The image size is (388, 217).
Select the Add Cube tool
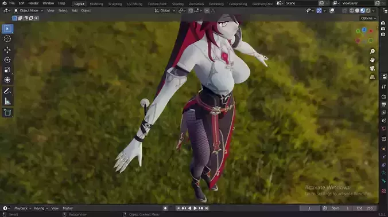7,113
